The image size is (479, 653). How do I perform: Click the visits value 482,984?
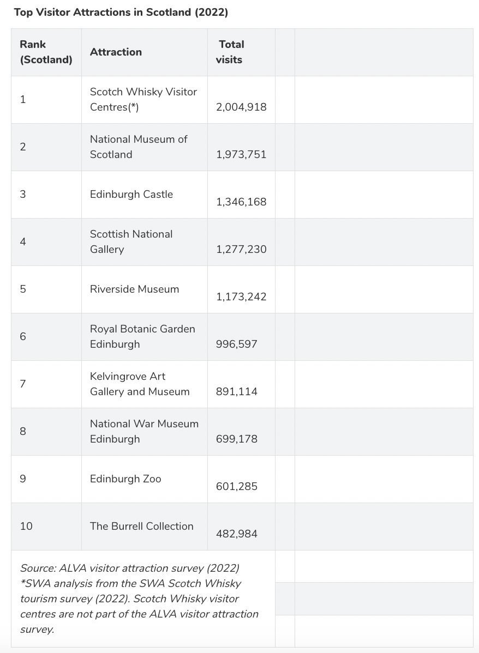point(236,534)
